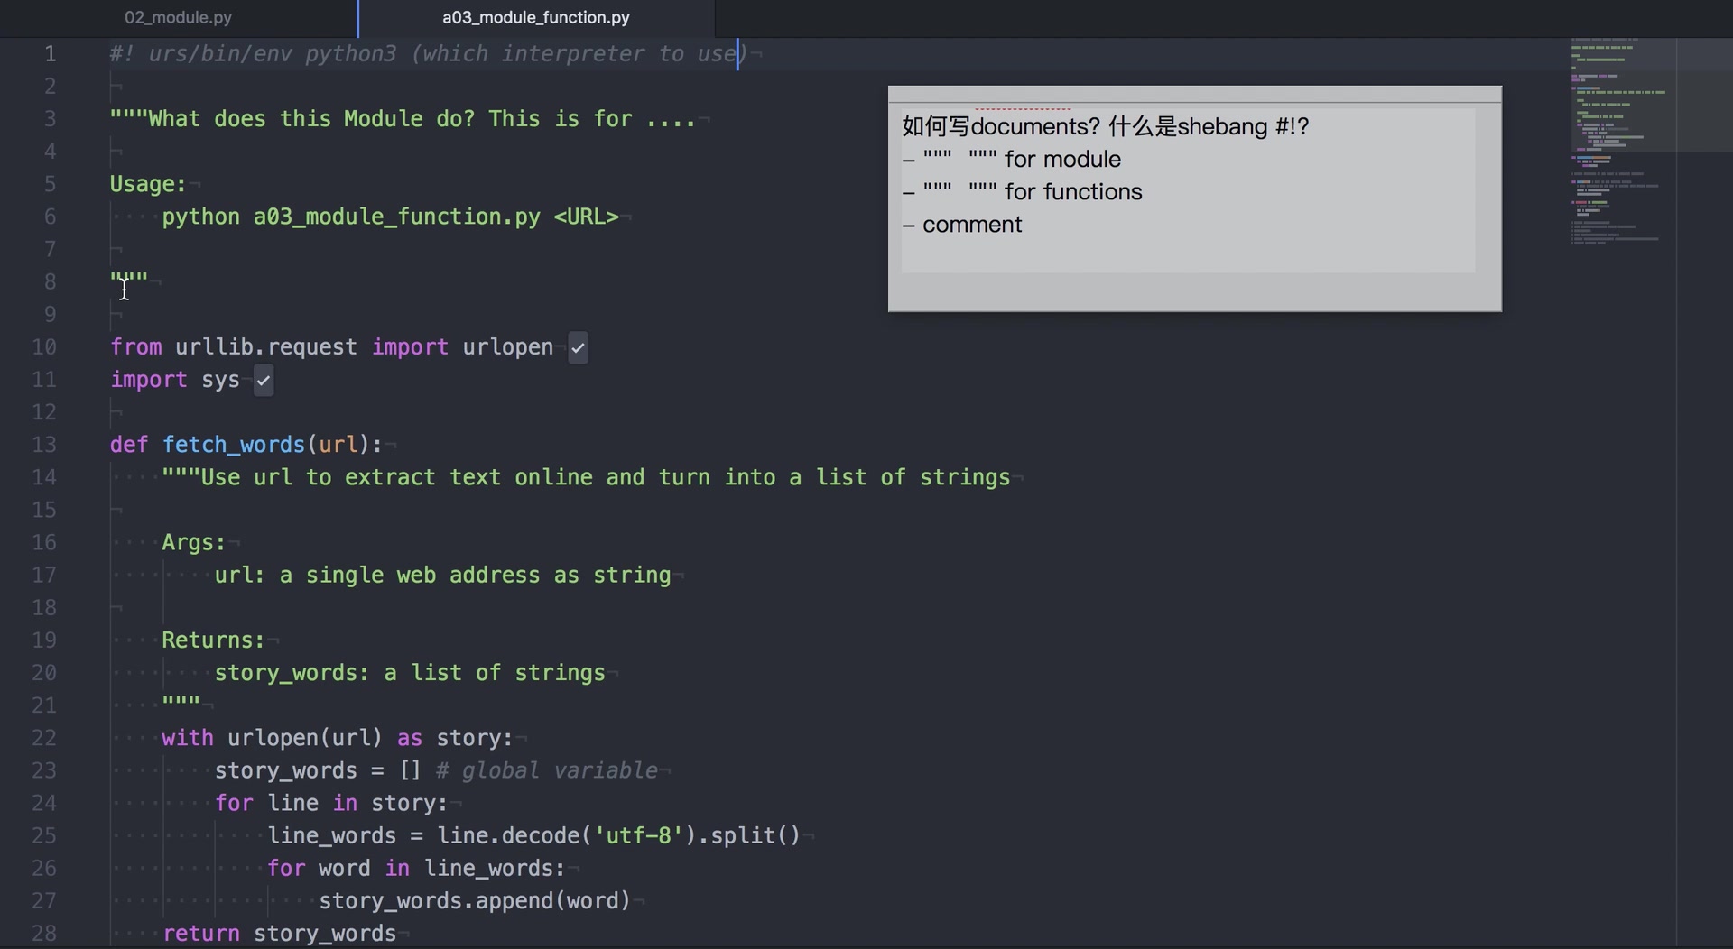
Task: Click the closing triple quotes on line 8
Action: point(128,279)
